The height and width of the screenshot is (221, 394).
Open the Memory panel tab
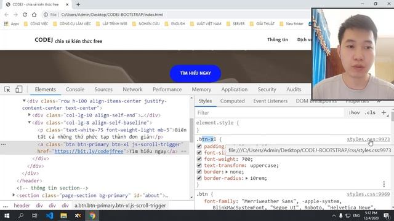click(x=201, y=90)
